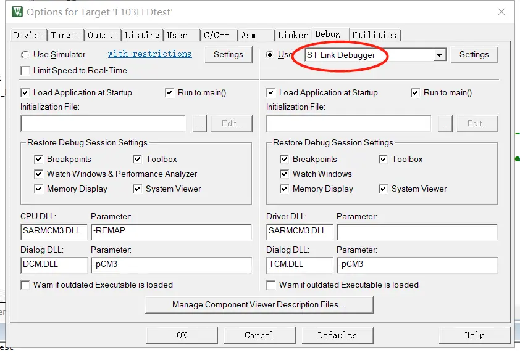
Task: Switch to the C/C++ tab
Action: pos(219,35)
